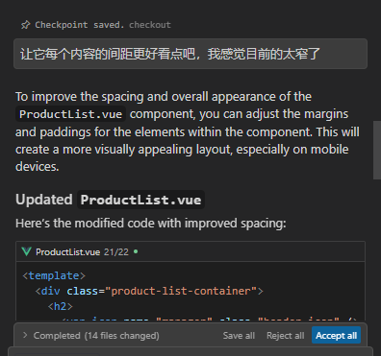Click the Vue file icon in the code block
381x356 pixels.
[26, 251]
